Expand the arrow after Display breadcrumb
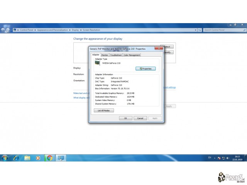The image size is (247, 185). point(81,30)
